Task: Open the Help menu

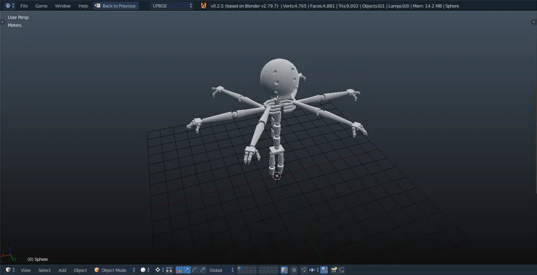Action: (83, 6)
